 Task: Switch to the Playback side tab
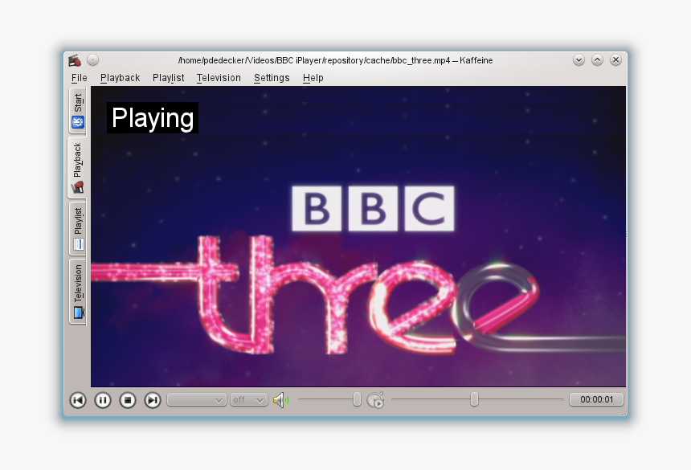coord(77,168)
